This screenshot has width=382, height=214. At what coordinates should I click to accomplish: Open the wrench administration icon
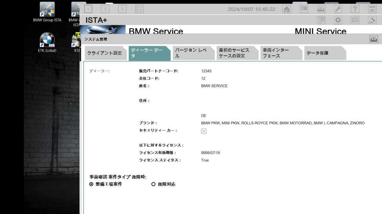point(338,9)
